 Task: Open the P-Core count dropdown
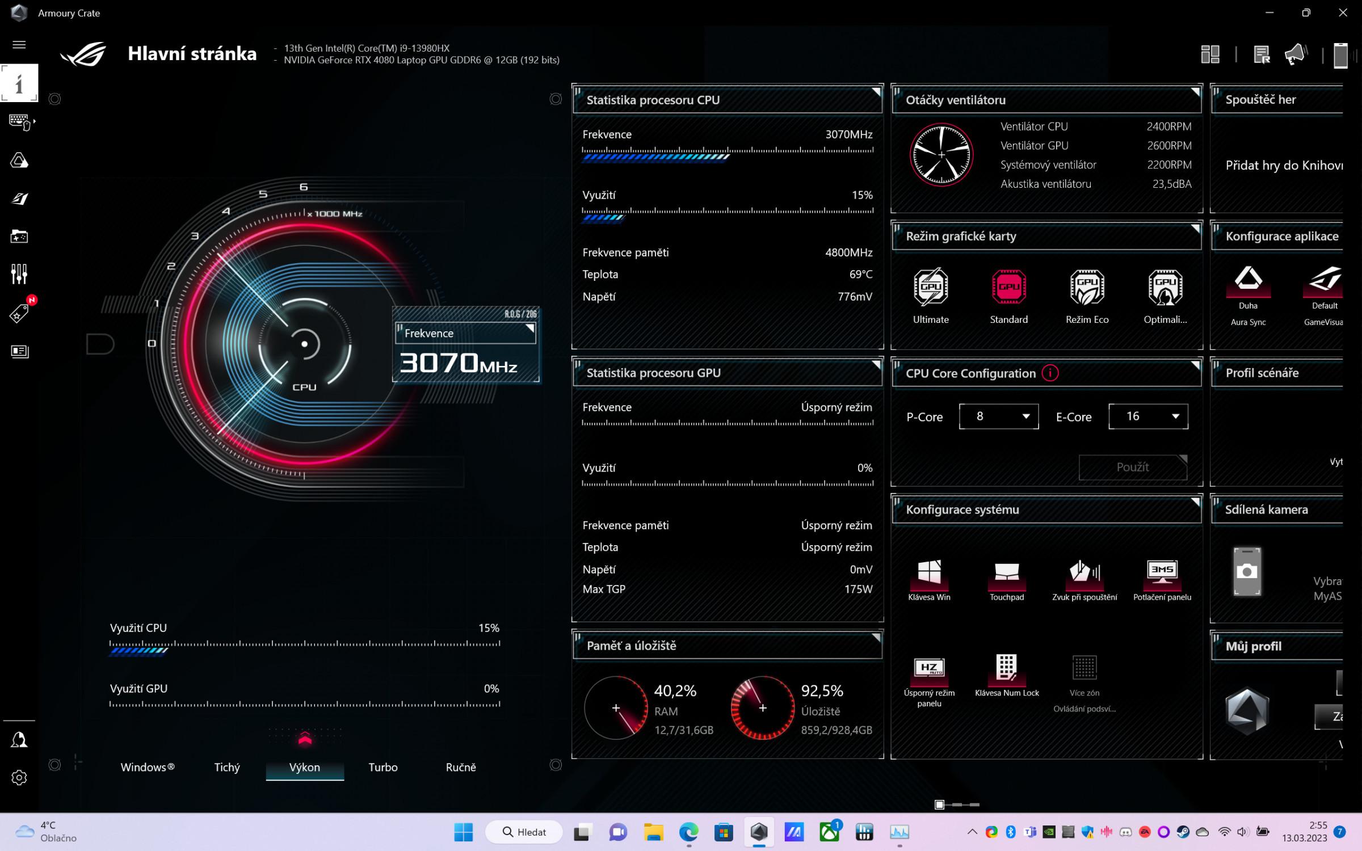point(999,416)
